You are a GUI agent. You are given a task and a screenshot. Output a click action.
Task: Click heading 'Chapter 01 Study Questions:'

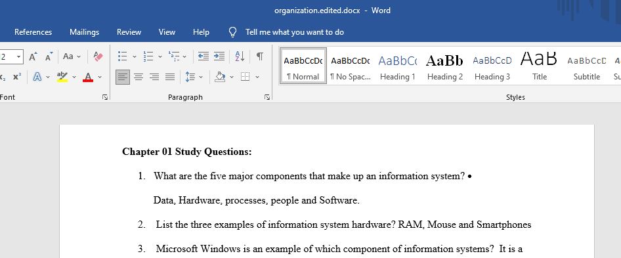click(187, 152)
